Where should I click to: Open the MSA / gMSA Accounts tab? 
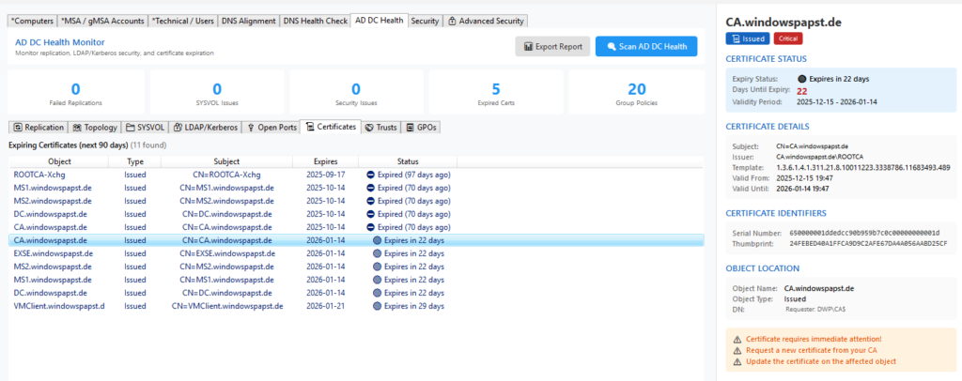pos(102,21)
